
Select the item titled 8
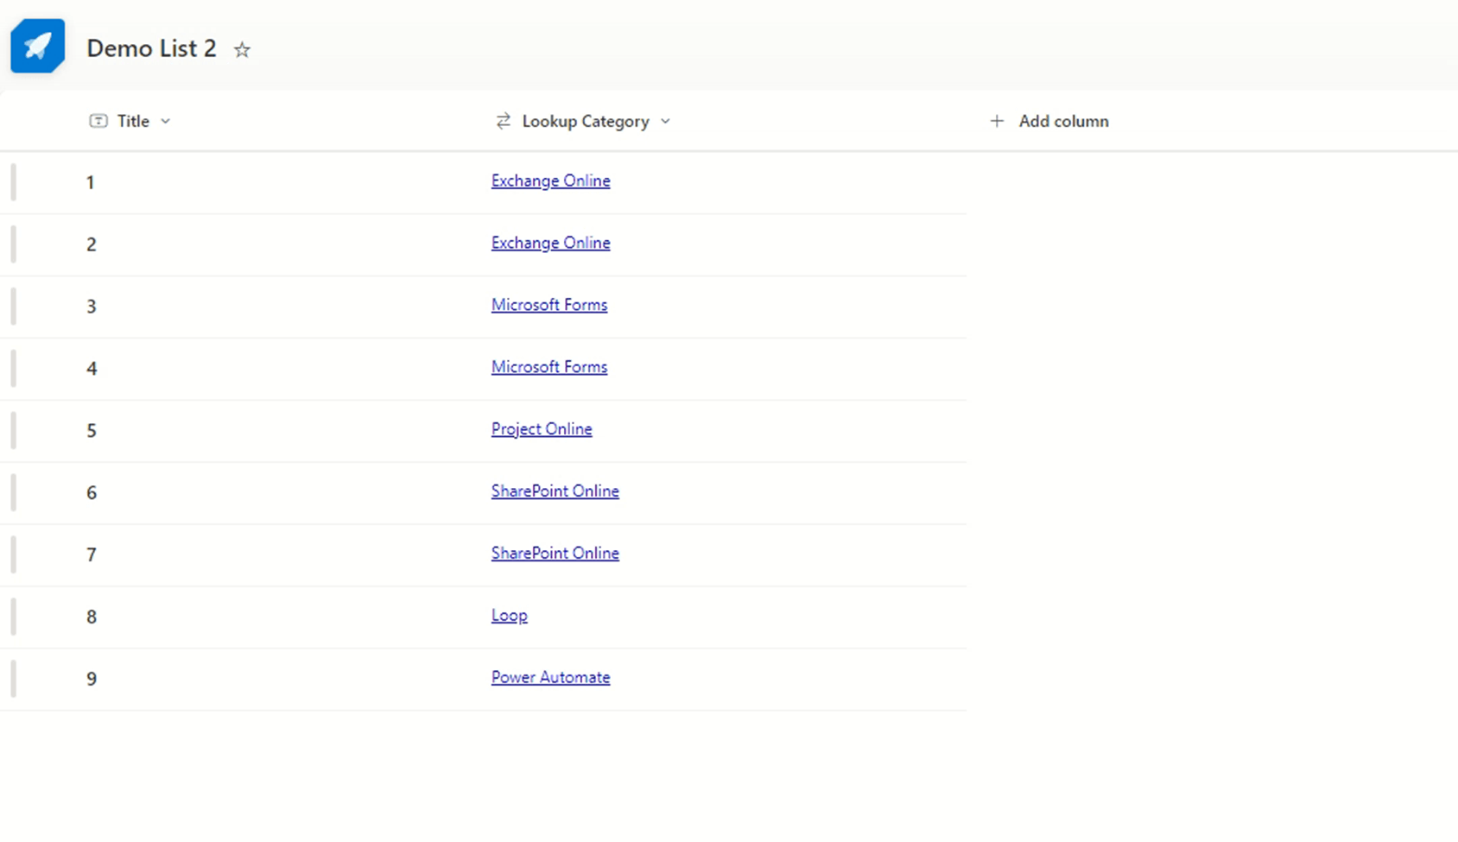[92, 617]
